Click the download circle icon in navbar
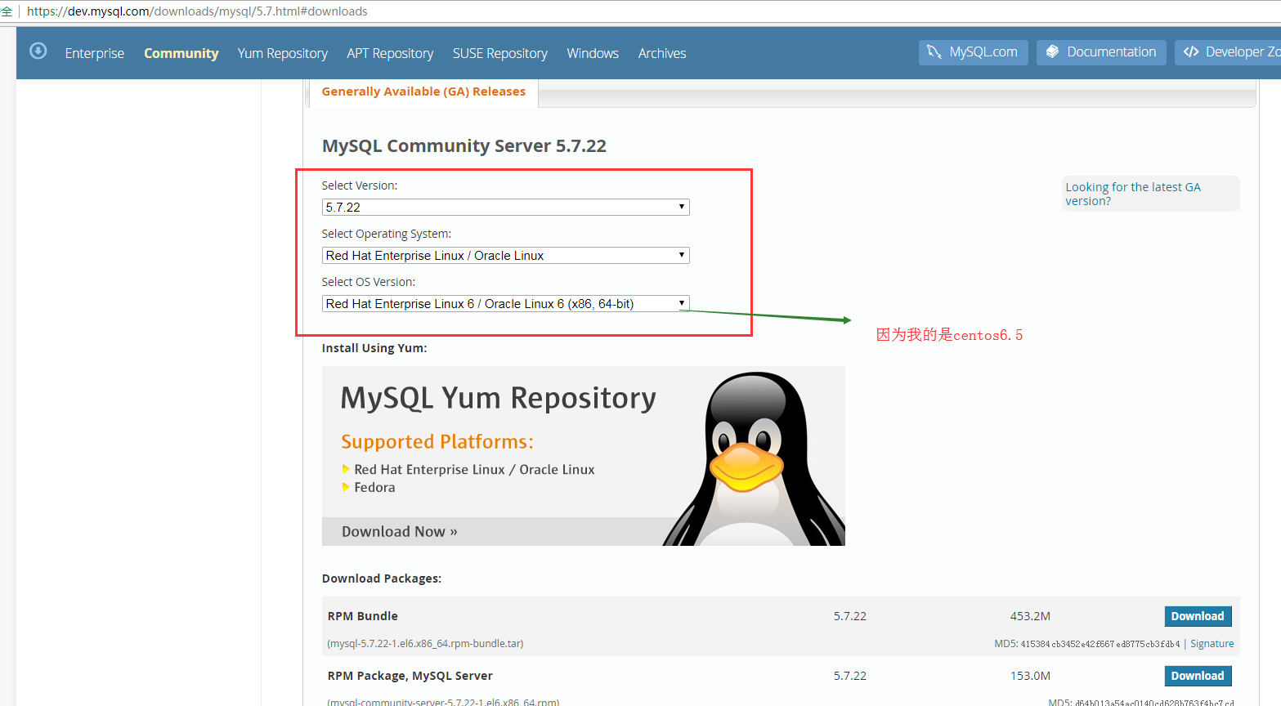Screen dimensions: 1281x706 click(x=38, y=51)
